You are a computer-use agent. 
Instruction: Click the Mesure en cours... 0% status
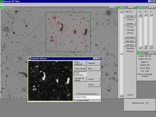coord(140,103)
